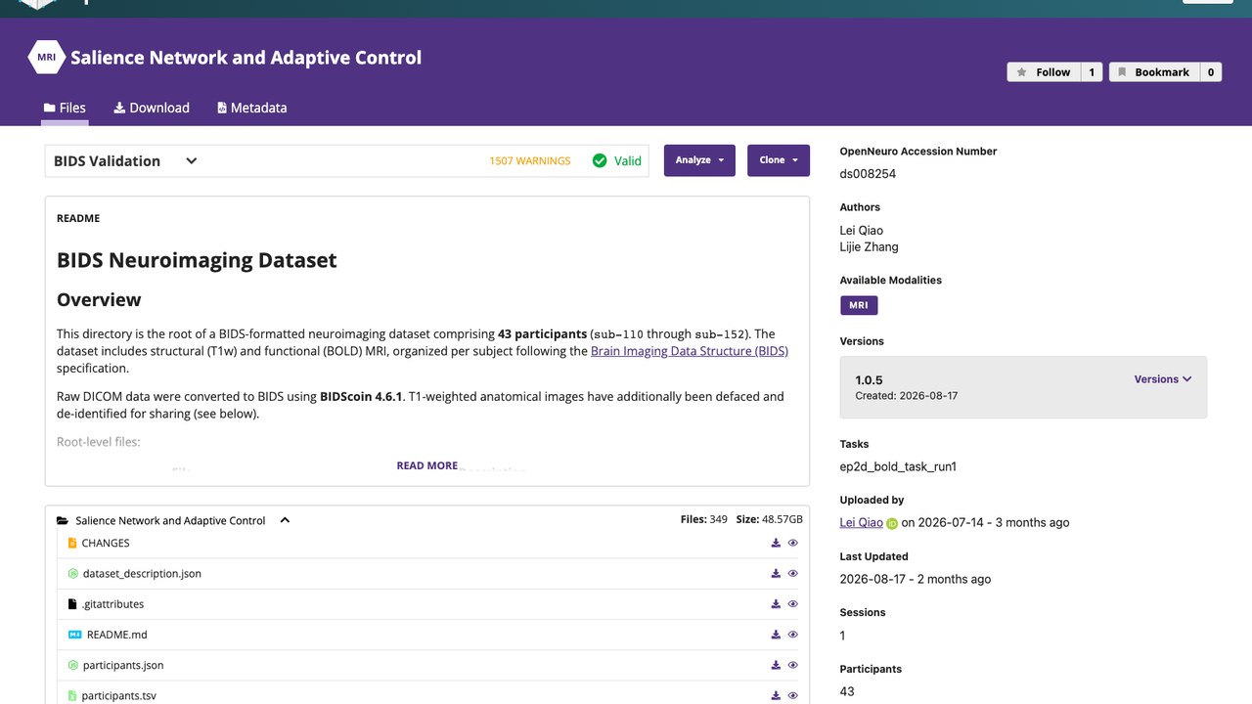Click the green Valid checkmark icon
This screenshot has height=704, width=1252.
(x=600, y=160)
